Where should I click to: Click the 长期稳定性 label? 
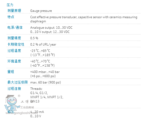(16, 45)
